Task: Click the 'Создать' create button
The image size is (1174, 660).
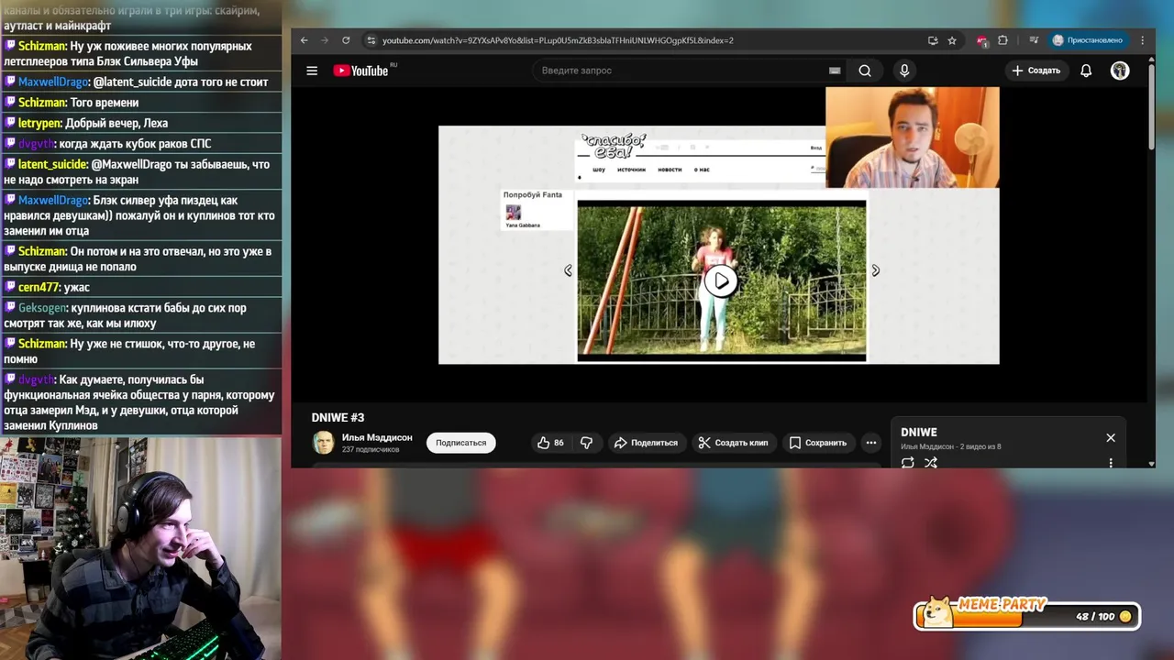Action: click(1036, 71)
